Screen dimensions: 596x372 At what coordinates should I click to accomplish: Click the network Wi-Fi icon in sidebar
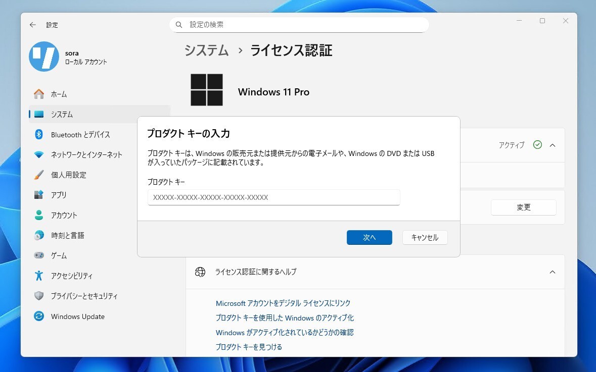click(x=39, y=154)
